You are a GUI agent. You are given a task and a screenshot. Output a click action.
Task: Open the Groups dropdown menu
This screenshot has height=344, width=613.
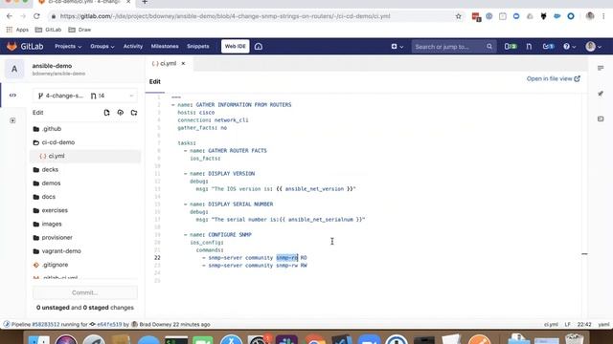pyautogui.click(x=102, y=47)
